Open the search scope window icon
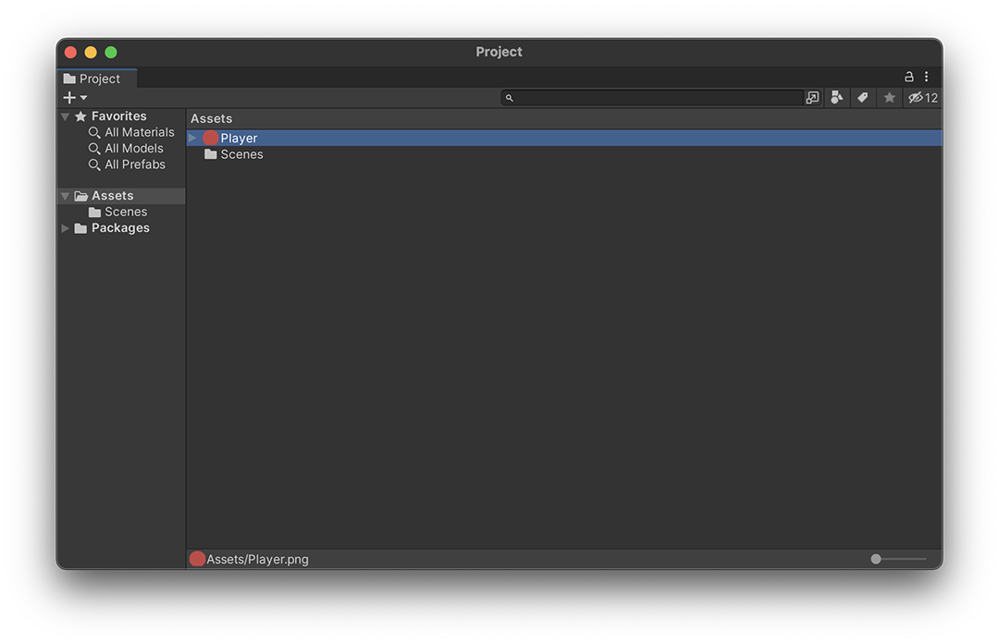The width and height of the screenshot is (999, 644). point(812,97)
